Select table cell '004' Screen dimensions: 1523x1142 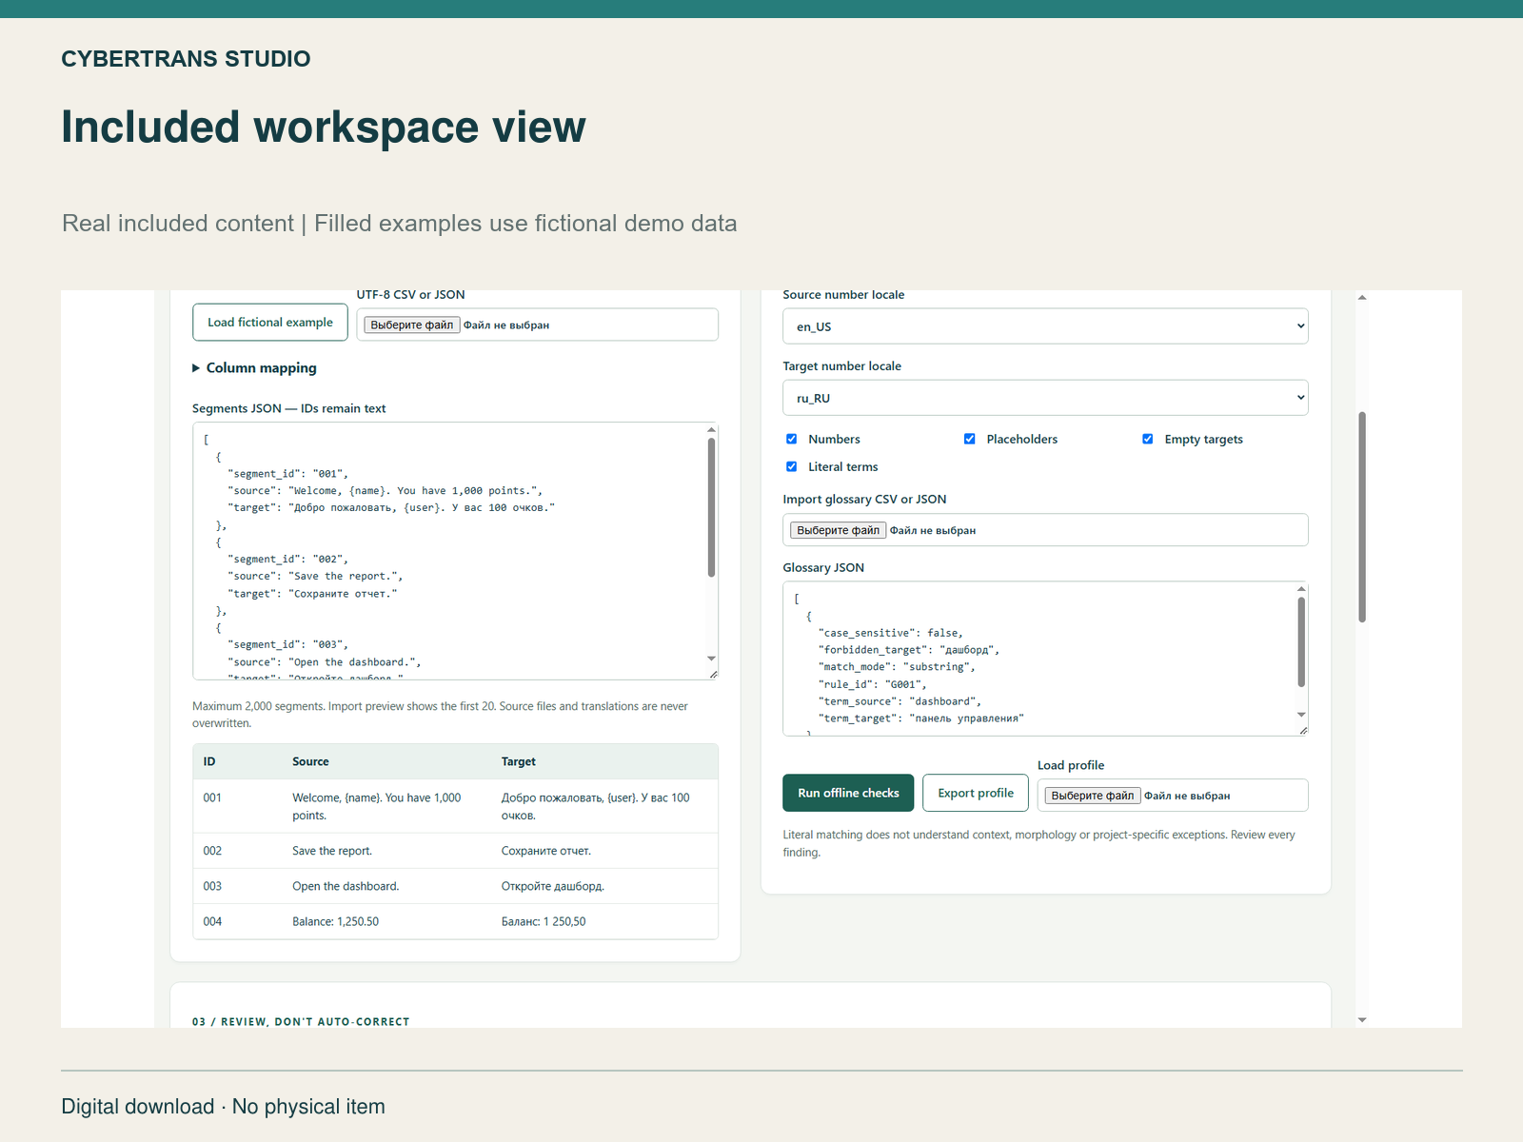212,921
